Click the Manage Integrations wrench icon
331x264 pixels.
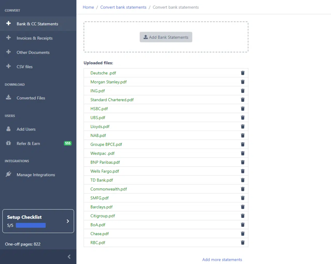(9, 175)
